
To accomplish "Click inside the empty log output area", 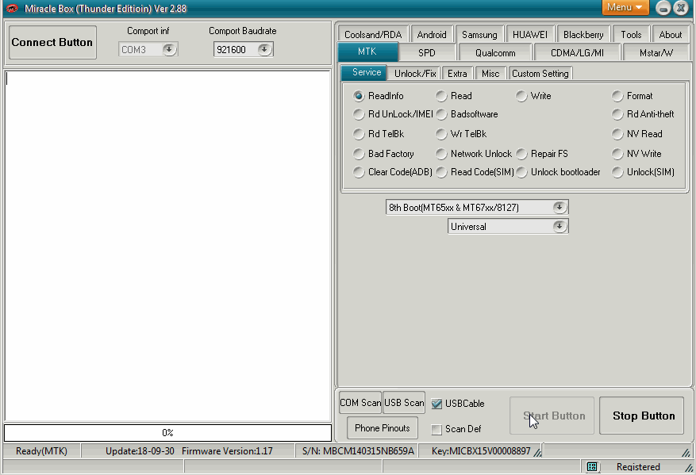I will (167, 245).
